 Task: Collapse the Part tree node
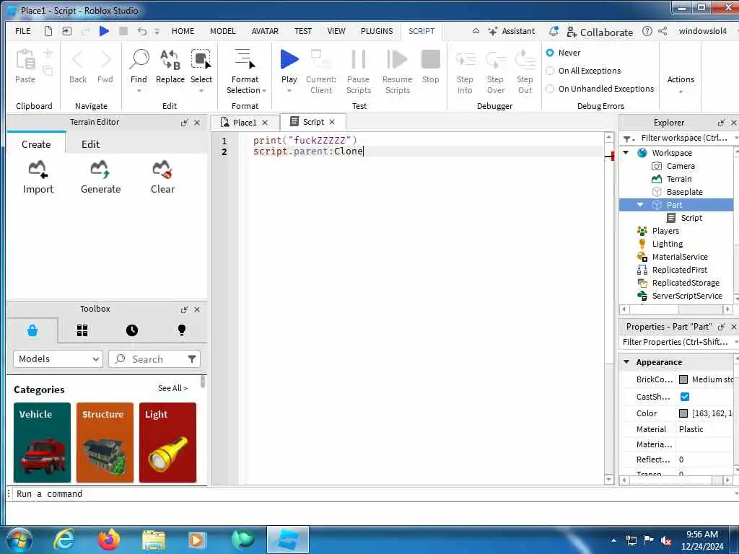[x=640, y=204]
